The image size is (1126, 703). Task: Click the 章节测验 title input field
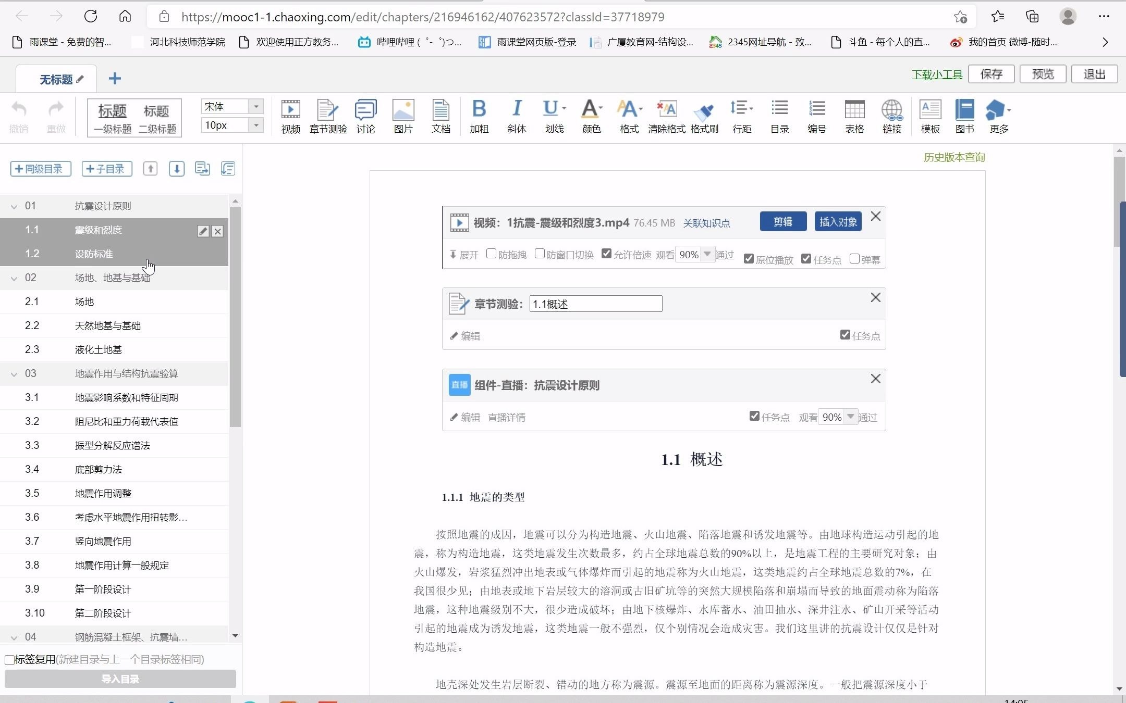[x=596, y=304]
